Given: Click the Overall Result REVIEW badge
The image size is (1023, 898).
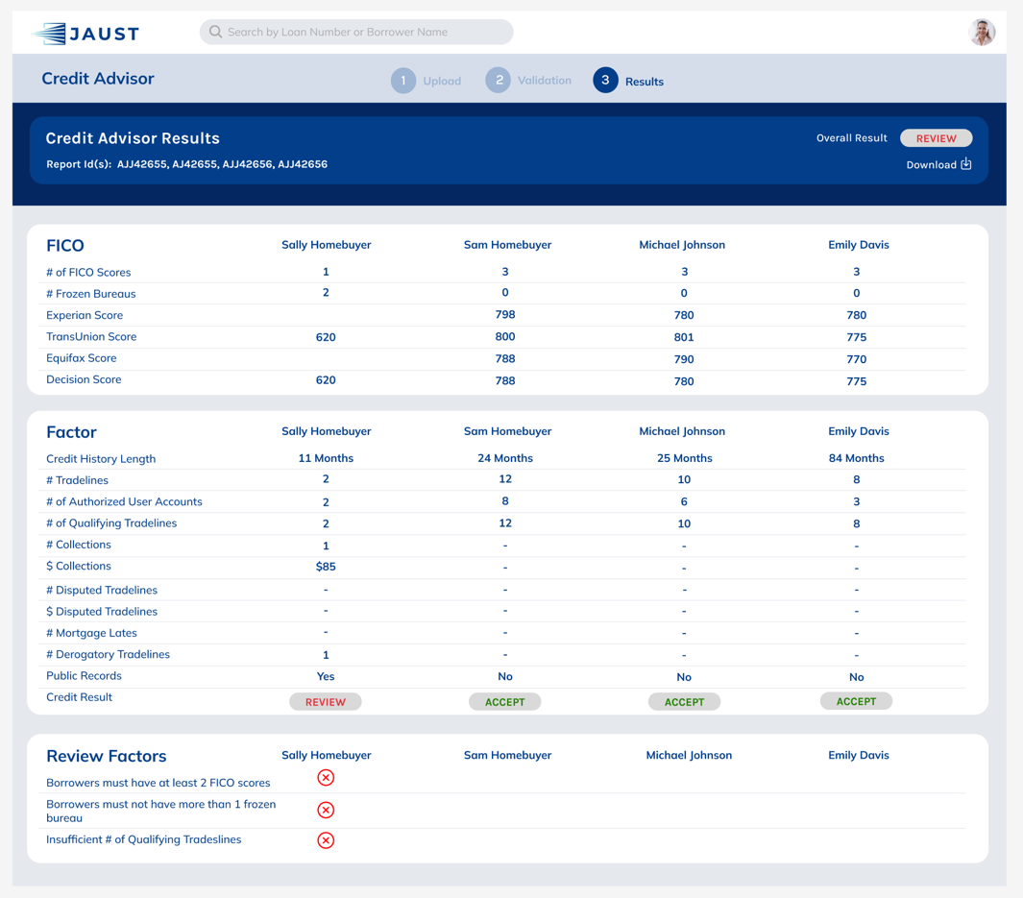Looking at the screenshot, I should coord(936,138).
